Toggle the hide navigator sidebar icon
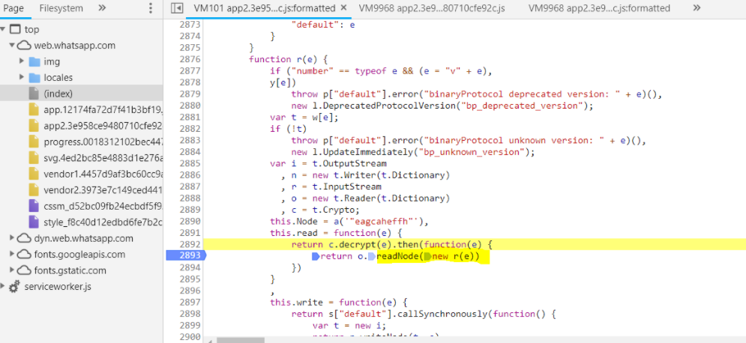The height and width of the screenshot is (343, 746). [x=177, y=8]
